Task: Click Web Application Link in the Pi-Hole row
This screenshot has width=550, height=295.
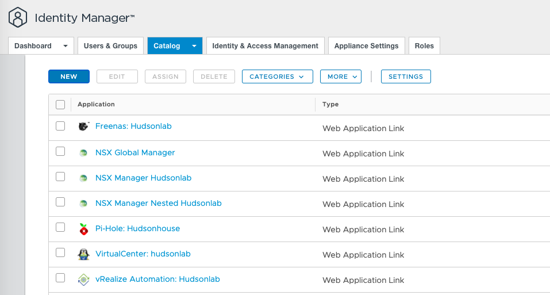Action: [363, 229]
